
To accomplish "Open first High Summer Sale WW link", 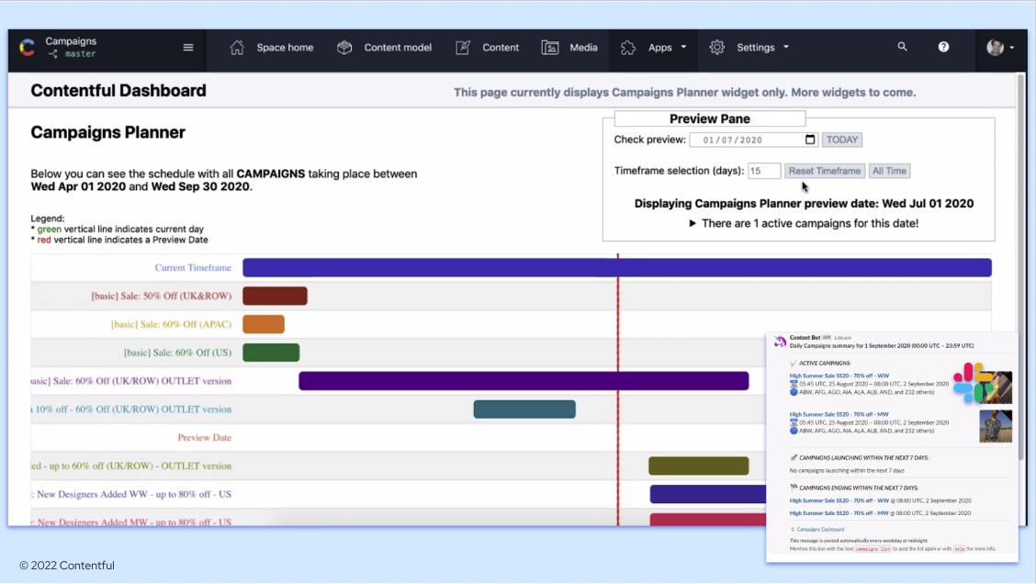I will click(839, 376).
